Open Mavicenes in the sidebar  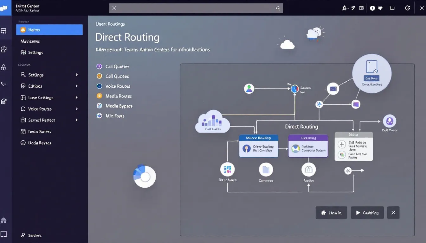[x=30, y=41]
